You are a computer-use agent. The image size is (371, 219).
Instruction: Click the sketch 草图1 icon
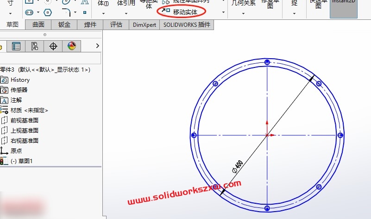coord(4,161)
